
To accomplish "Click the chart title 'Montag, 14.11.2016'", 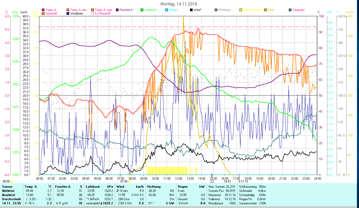I will 179,4.
